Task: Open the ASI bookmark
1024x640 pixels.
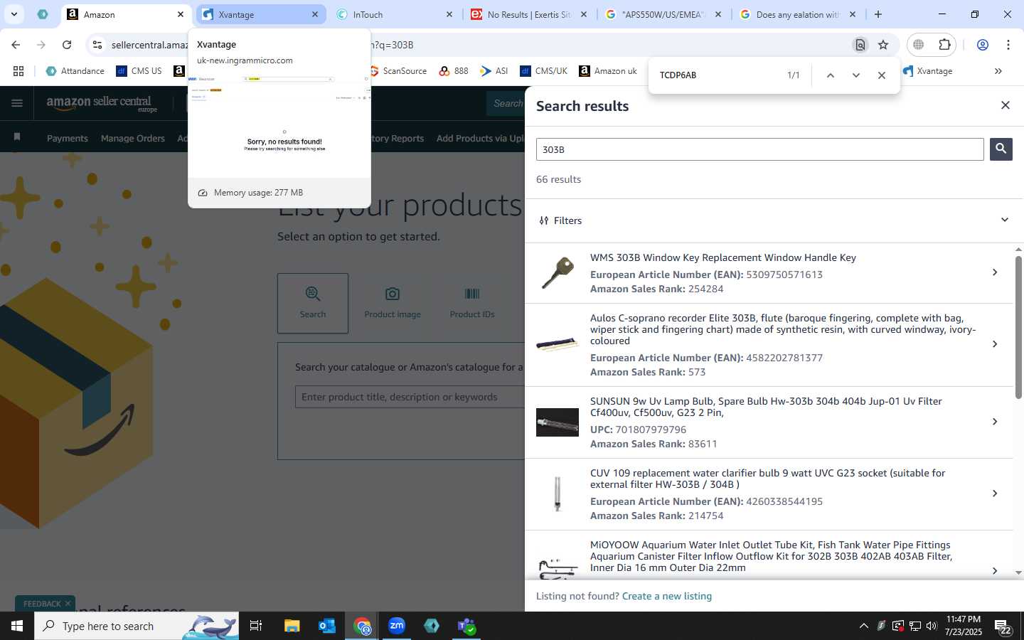Action: coord(494,71)
